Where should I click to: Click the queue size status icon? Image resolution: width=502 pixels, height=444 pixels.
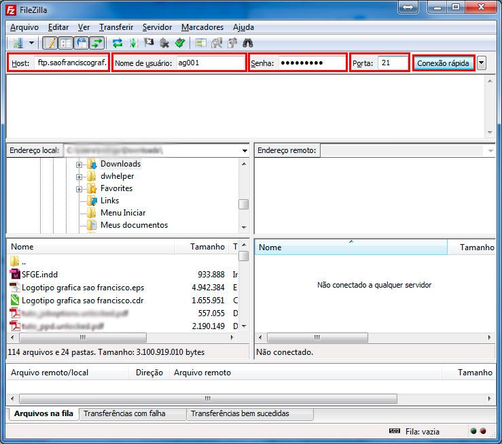tap(395, 431)
